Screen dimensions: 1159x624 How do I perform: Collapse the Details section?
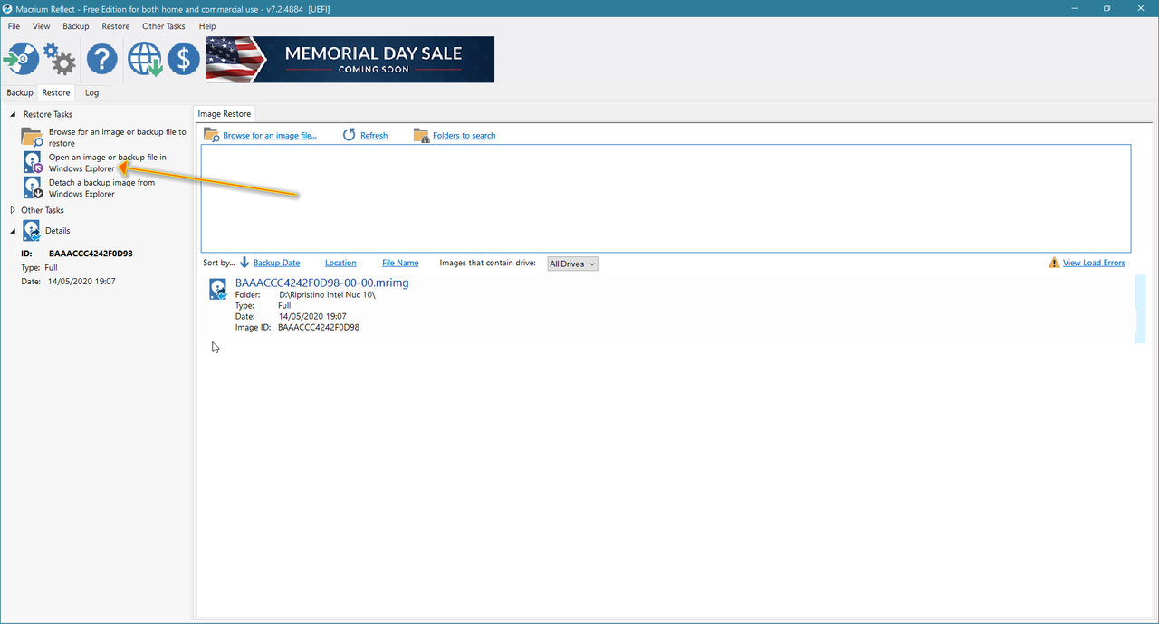12,231
